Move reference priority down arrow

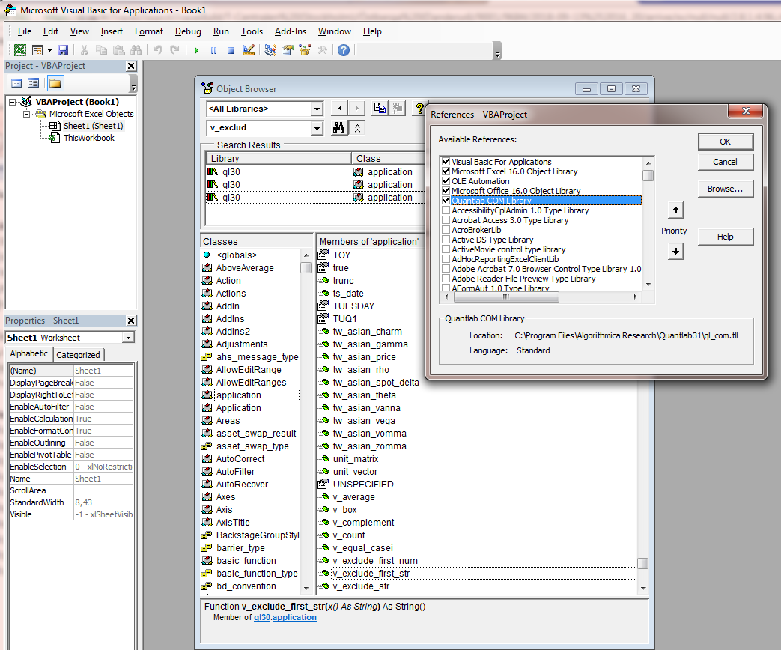click(675, 251)
